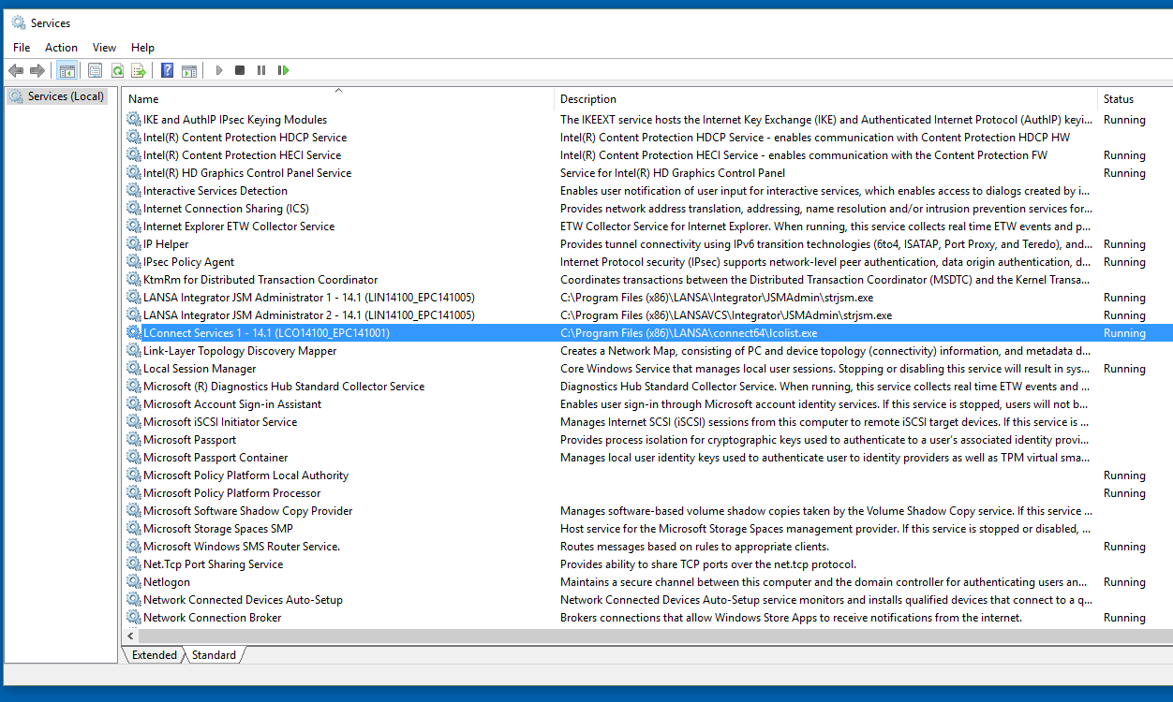Click gear icon of Microsoft Passport service
Image resolution: width=1173 pixels, height=702 pixels.
point(134,440)
